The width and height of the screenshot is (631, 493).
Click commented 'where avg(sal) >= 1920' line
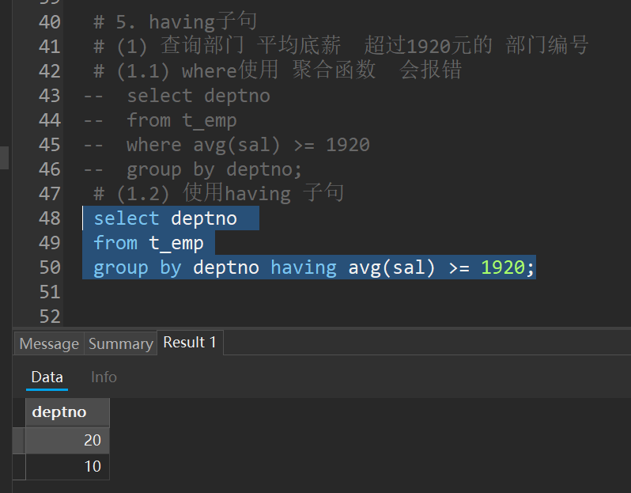click(x=248, y=145)
